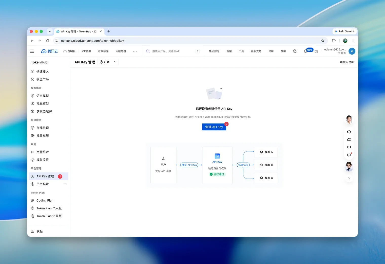Select 多模态理解 sidebar item
This screenshot has height=264, width=385.
(x=48, y=111)
